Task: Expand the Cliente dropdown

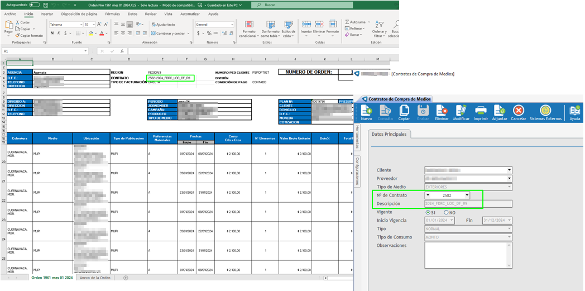Action: click(509, 170)
